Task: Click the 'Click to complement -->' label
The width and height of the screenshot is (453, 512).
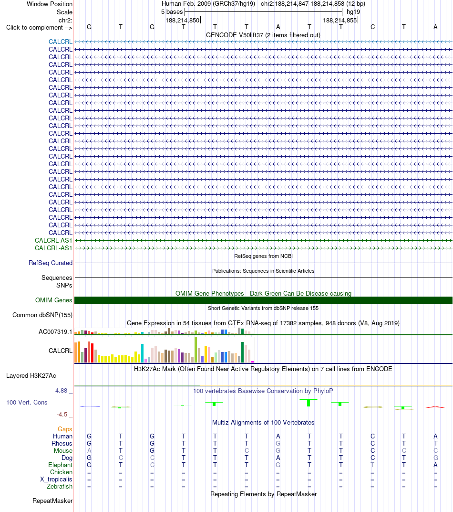Action: coord(39,27)
